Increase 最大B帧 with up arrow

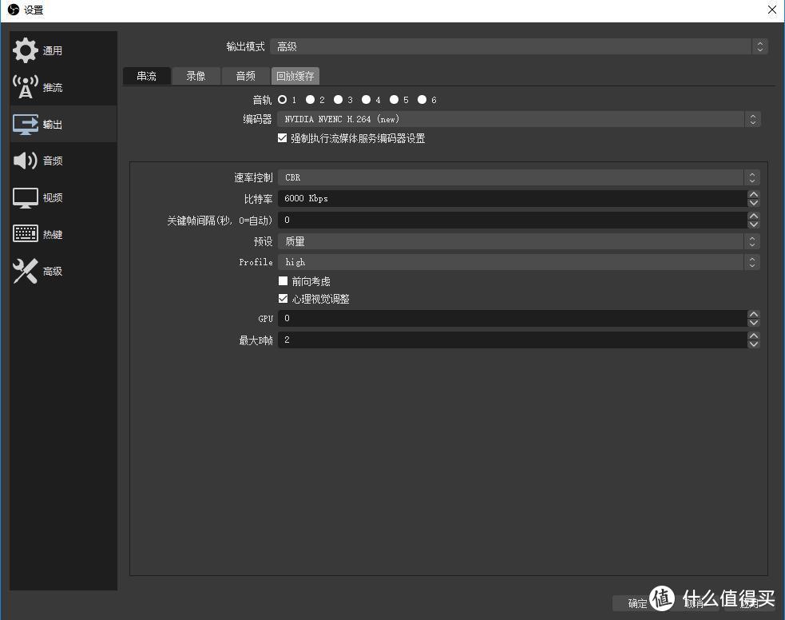coord(754,336)
